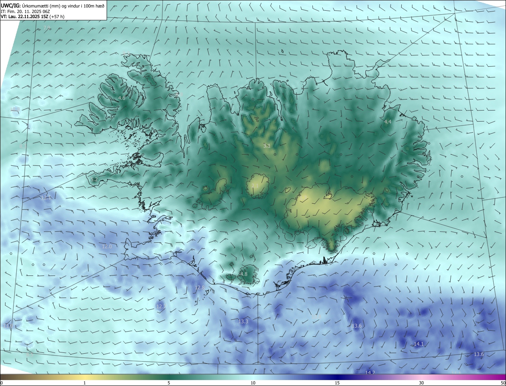Click the colorbar tick label 30
The height and width of the screenshot is (386, 506).
coord(421,383)
